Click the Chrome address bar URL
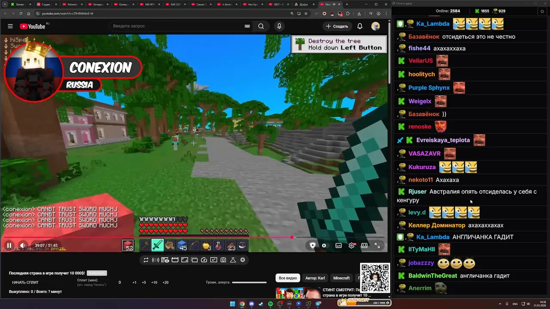550x309 pixels. (67, 13)
